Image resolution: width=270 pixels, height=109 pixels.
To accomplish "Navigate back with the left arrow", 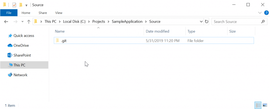I will point(6,22).
